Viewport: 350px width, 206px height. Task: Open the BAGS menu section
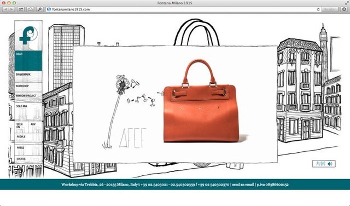click(28, 61)
